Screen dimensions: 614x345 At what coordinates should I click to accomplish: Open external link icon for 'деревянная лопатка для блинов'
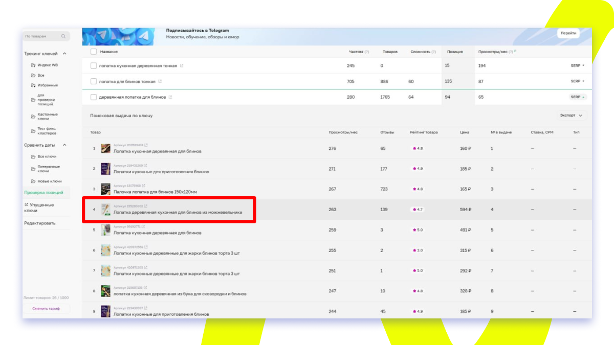[170, 97]
